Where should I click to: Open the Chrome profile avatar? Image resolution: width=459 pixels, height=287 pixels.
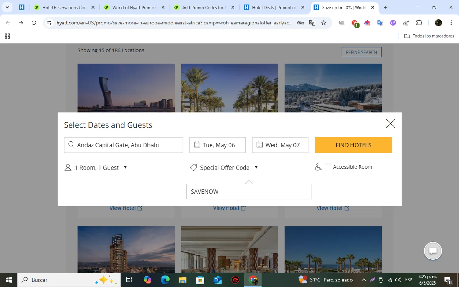(438, 23)
